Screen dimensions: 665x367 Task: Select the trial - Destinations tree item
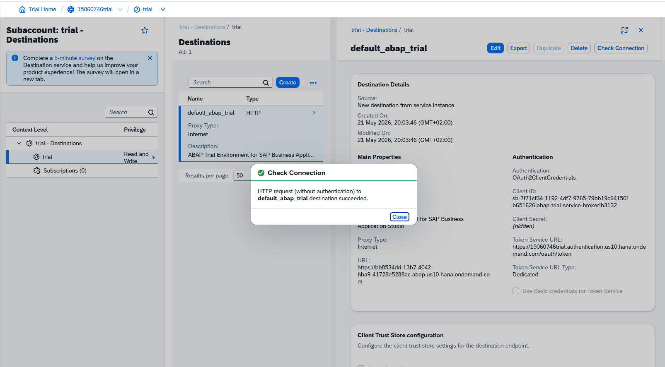point(58,143)
